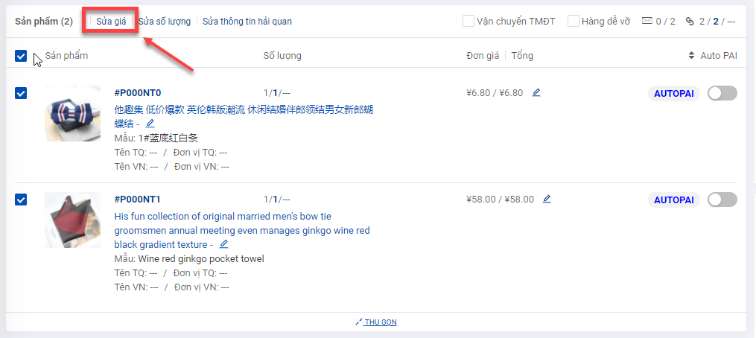Viewport: 756px width, 338px height.
Task: Edit the ¥6.80 unit price with the pencil icon
Action: coord(536,93)
